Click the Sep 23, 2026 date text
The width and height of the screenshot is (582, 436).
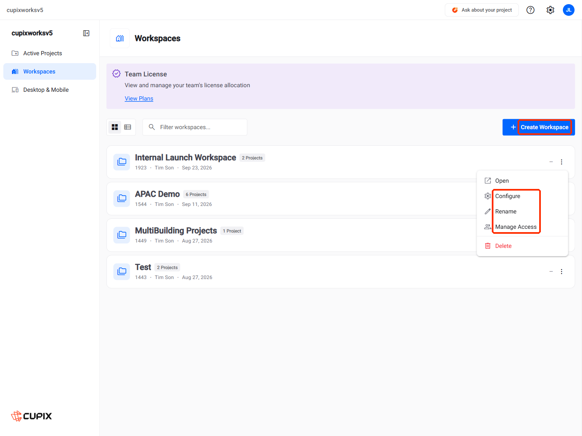click(197, 168)
